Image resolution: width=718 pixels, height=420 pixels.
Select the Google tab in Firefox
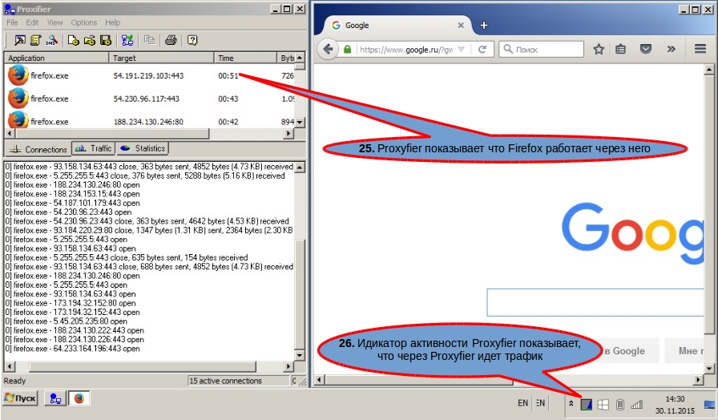point(397,26)
